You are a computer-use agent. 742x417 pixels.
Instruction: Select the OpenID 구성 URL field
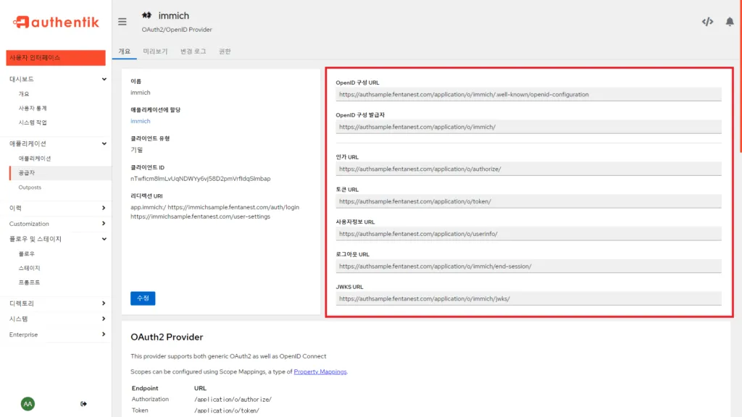[525, 94]
